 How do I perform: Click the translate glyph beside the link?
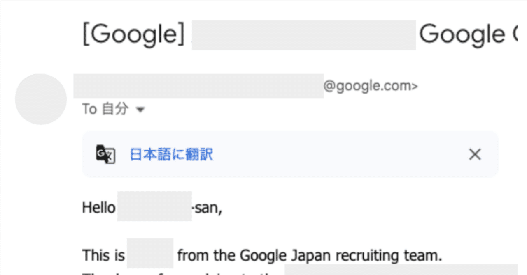(106, 154)
